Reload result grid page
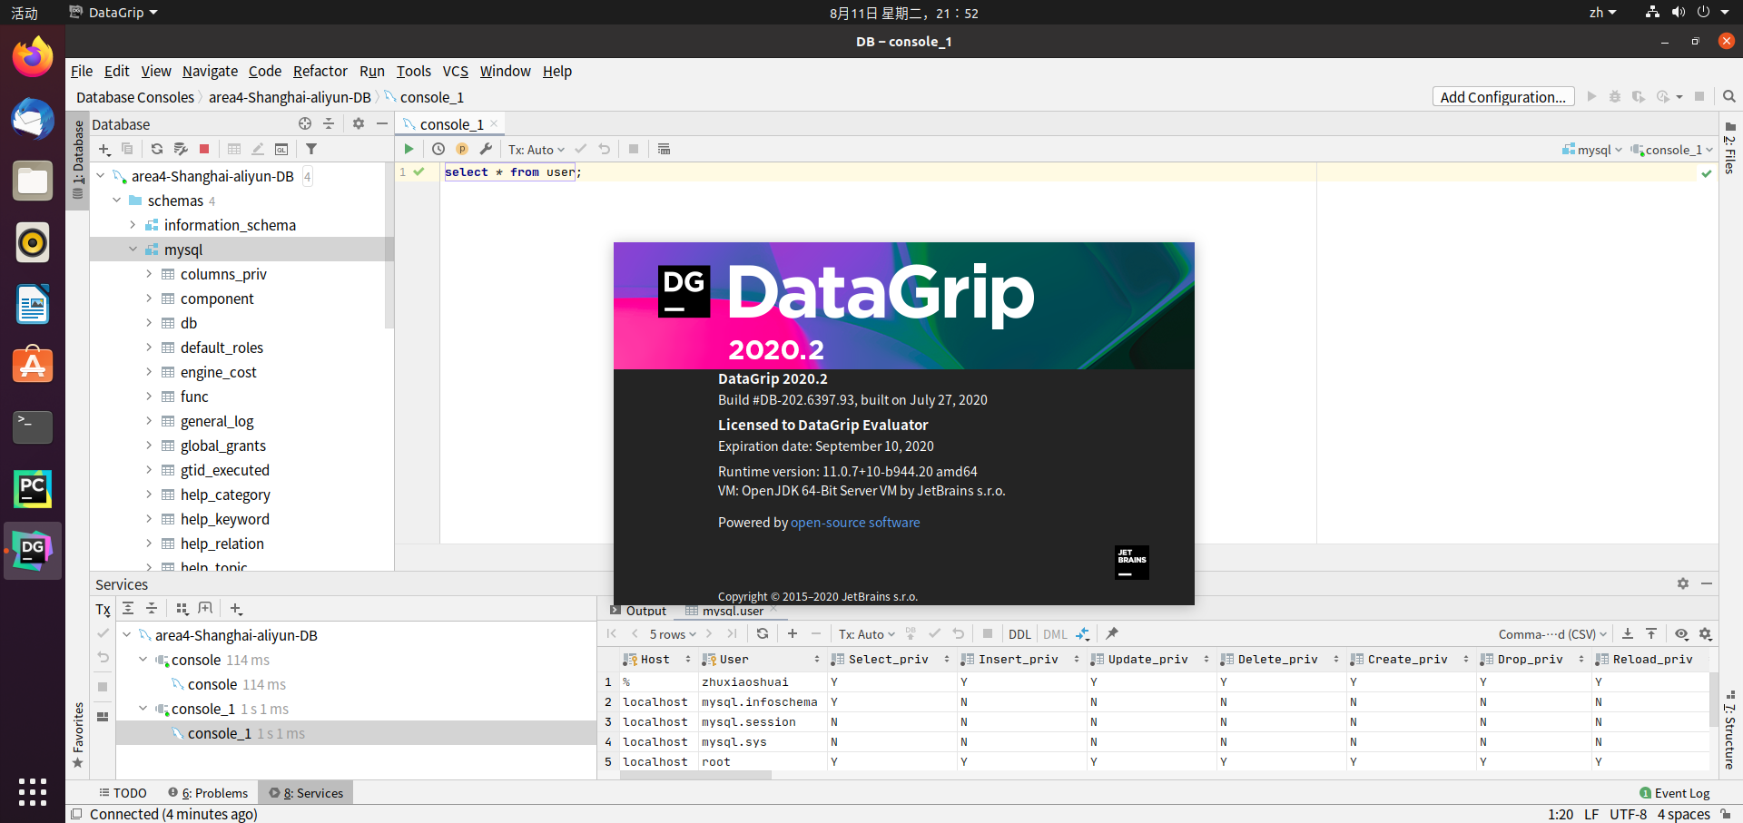Image resolution: width=1743 pixels, height=823 pixels. 763,633
